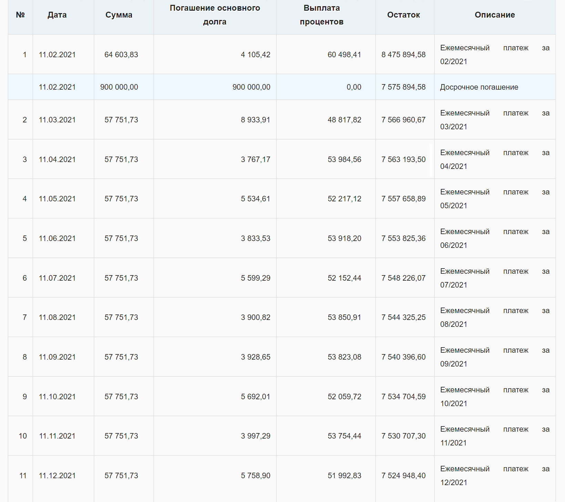Click date 11.10.2021
Image resolution: width=565 pixels, height=502 pixels.
(x=57, y=396)
